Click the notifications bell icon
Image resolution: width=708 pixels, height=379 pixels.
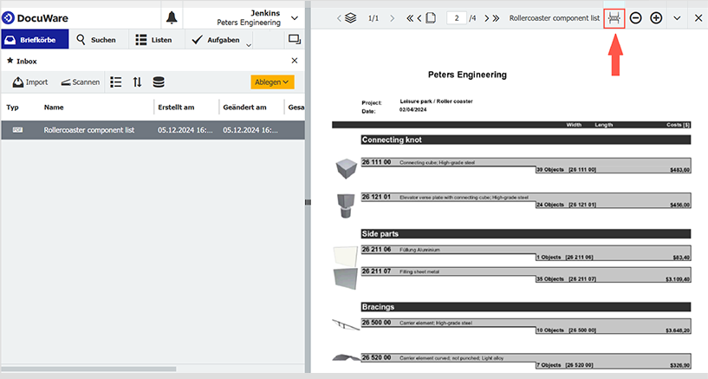coord(172,17)
